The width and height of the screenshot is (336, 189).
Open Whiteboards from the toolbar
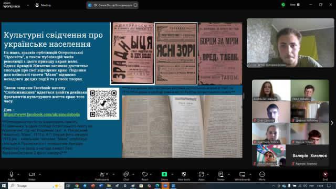(243, 176)
